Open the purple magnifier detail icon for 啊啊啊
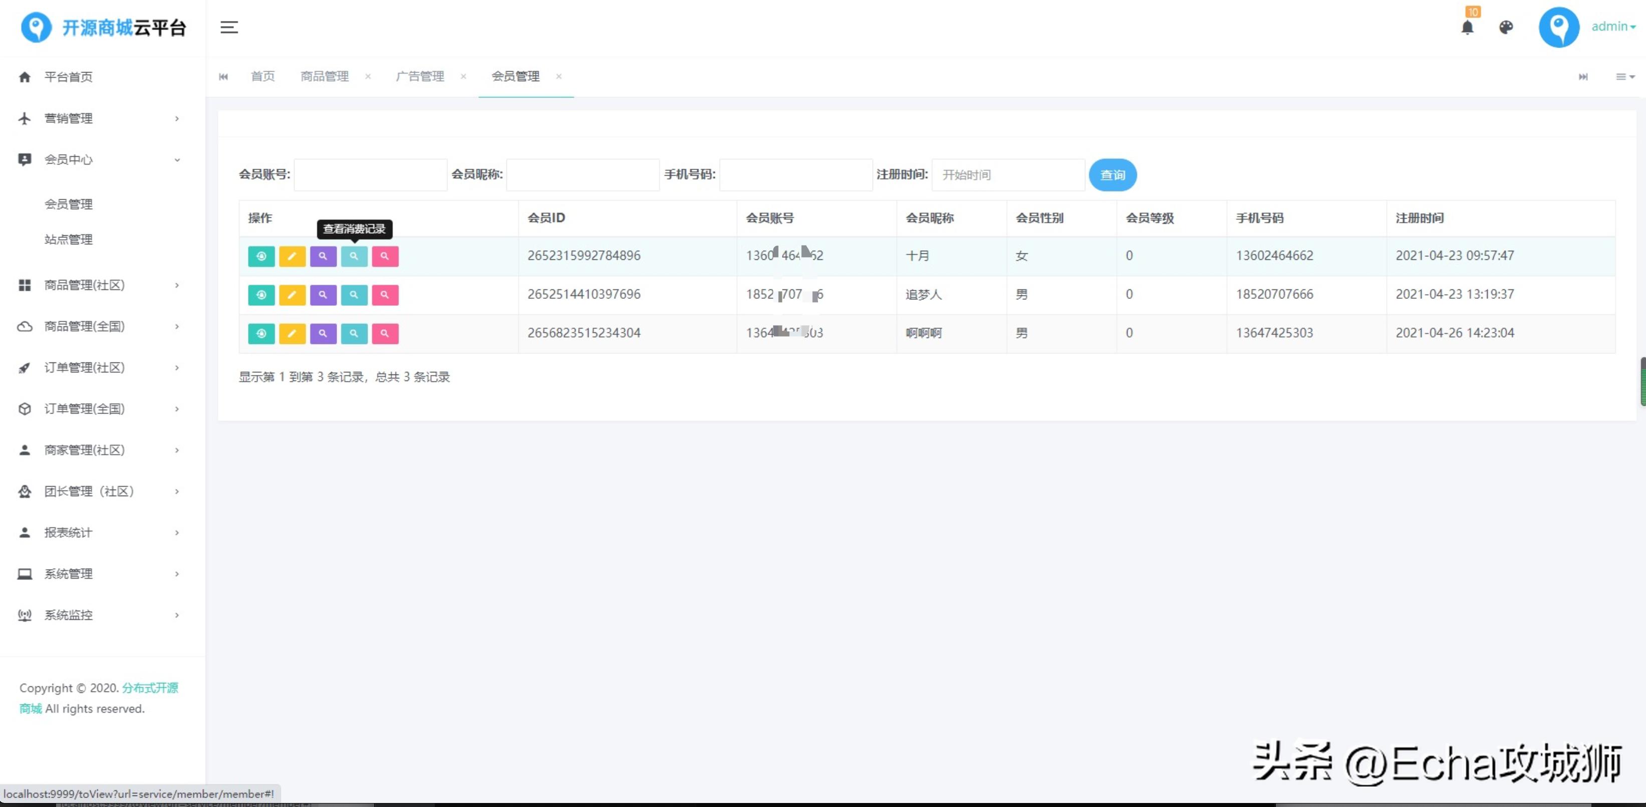The width and height of the screenshot is (1646, 807). pos(323,333)
